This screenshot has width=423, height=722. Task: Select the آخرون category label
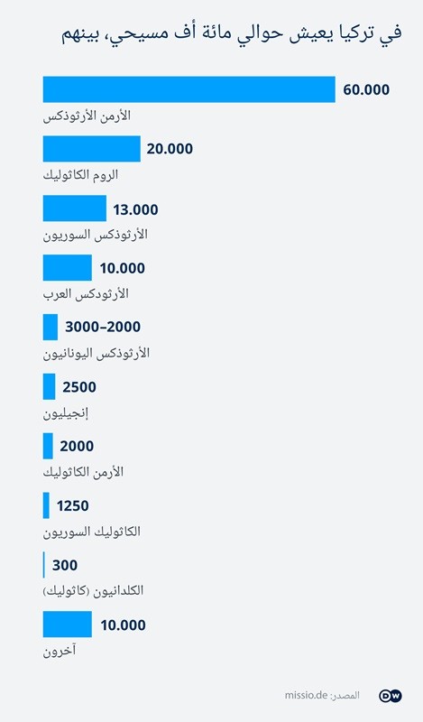[60, 651]
